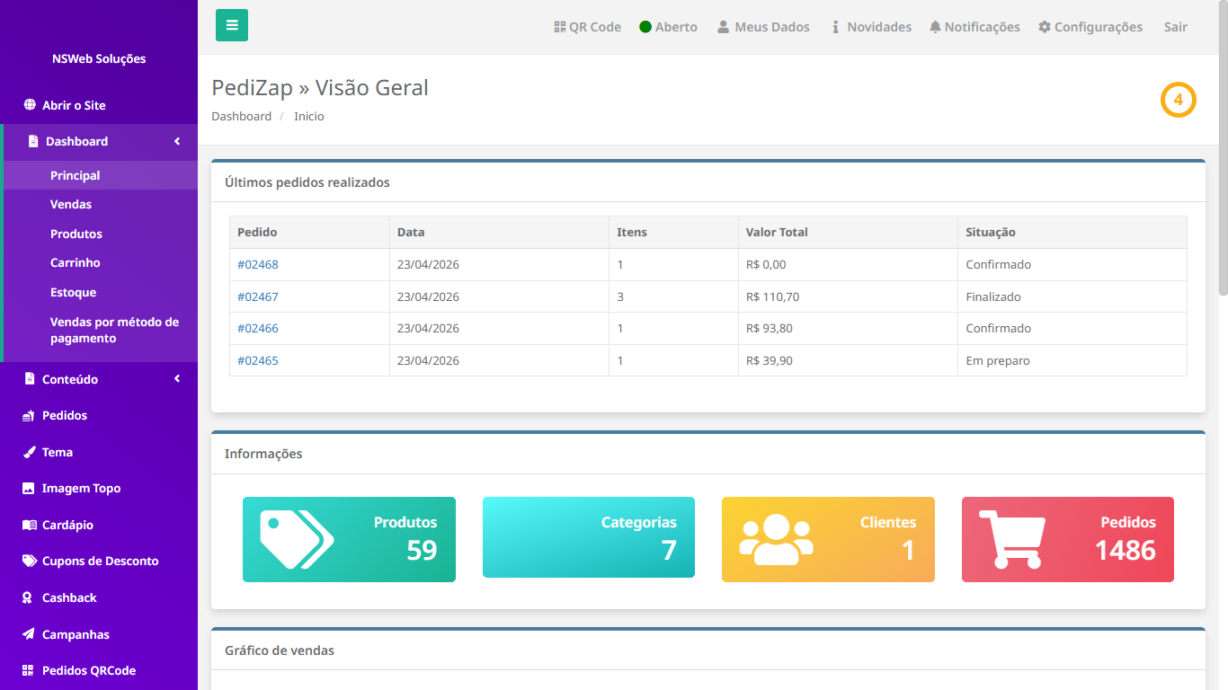Open order #02468
The height and width of the screenshot is (690, 1228).
coord(258,264)
